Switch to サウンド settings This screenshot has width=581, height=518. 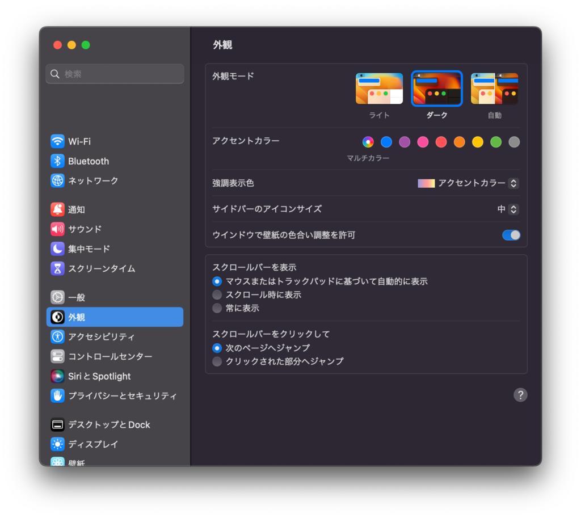(x=85, y=229)
